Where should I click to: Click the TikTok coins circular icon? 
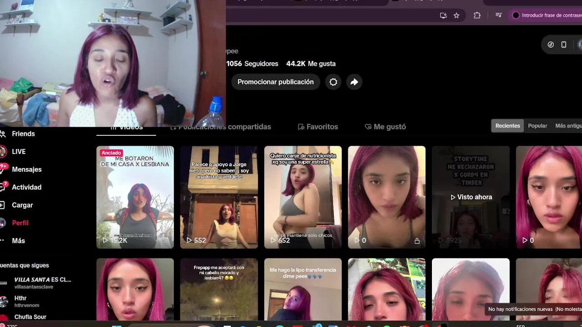tap(551, 45)
